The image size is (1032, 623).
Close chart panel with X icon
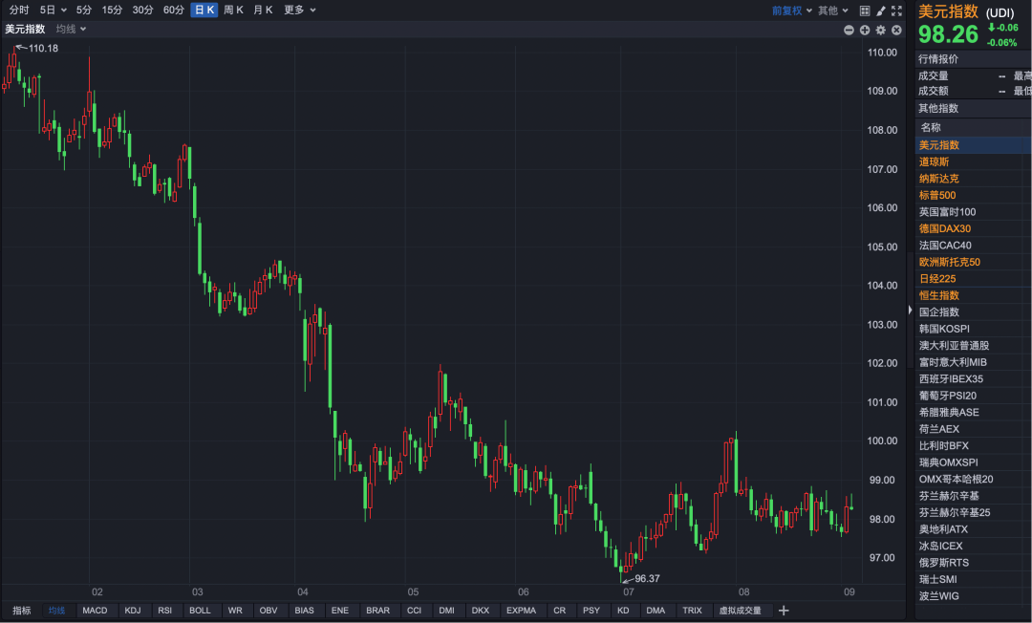896,30
